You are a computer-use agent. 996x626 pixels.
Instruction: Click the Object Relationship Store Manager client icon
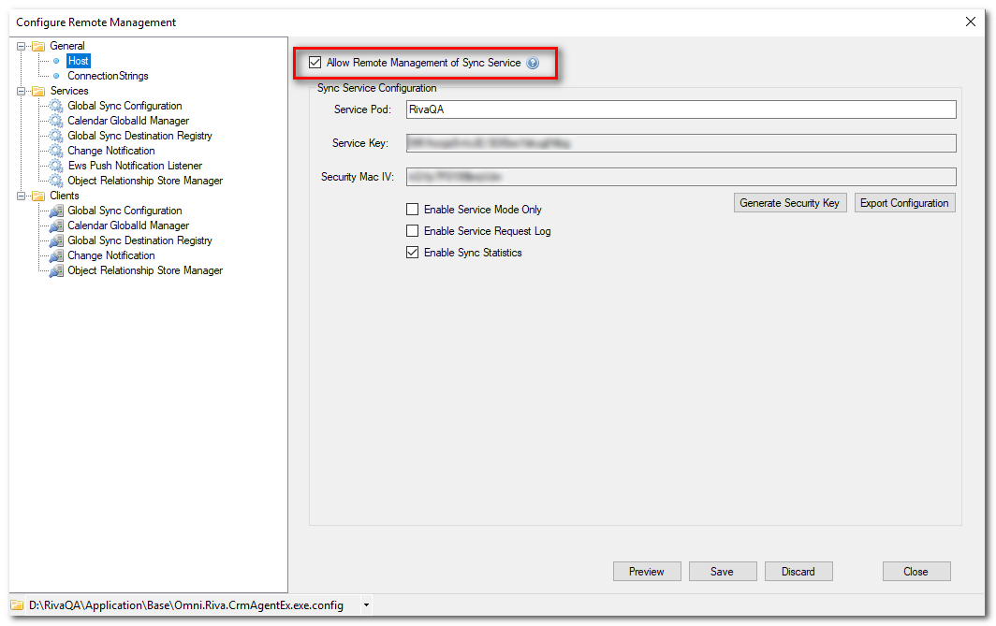(x=56, y=270)
